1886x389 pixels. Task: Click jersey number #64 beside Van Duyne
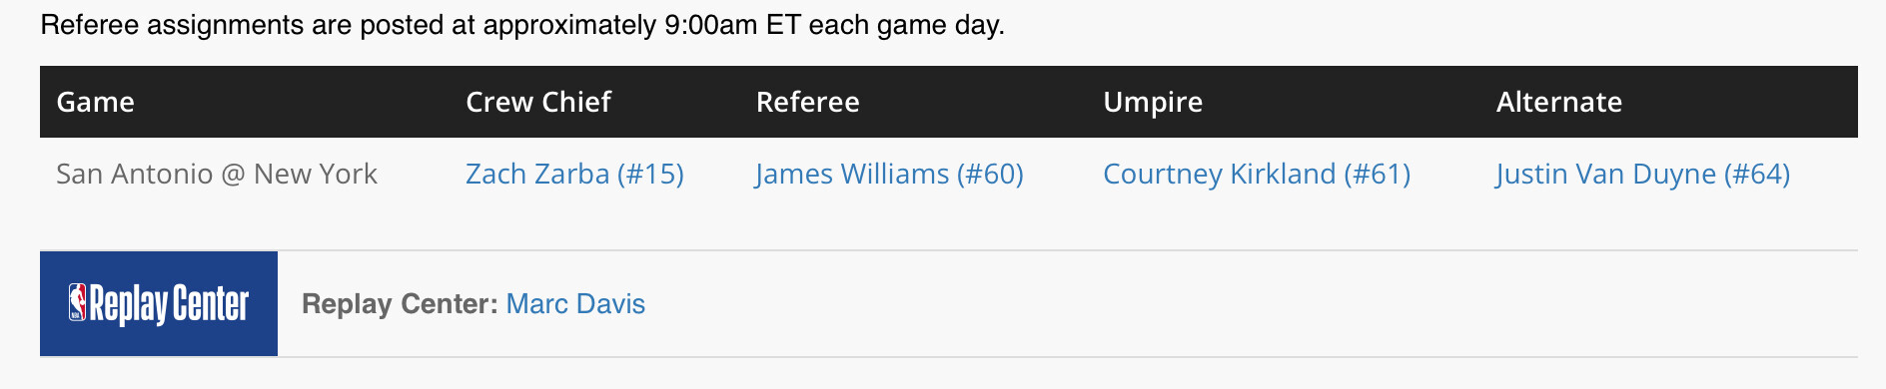pyautogui.click(x=1756, y=174)
